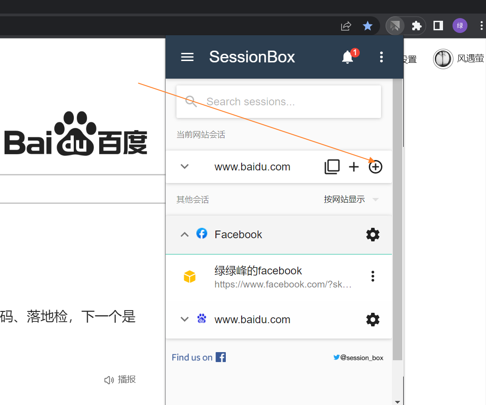Image resolution: width=486 pixels, height=405 pixels.
Task: Open the SessionBox hamburger menu
Action: point(187,57)
